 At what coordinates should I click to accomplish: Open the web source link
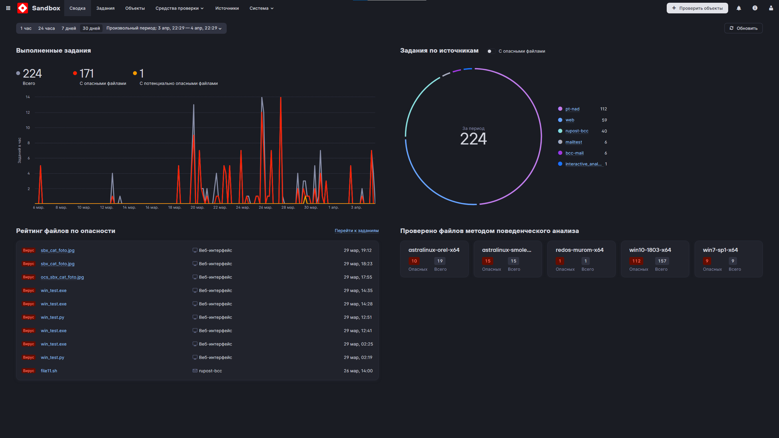tap(570, 120)
